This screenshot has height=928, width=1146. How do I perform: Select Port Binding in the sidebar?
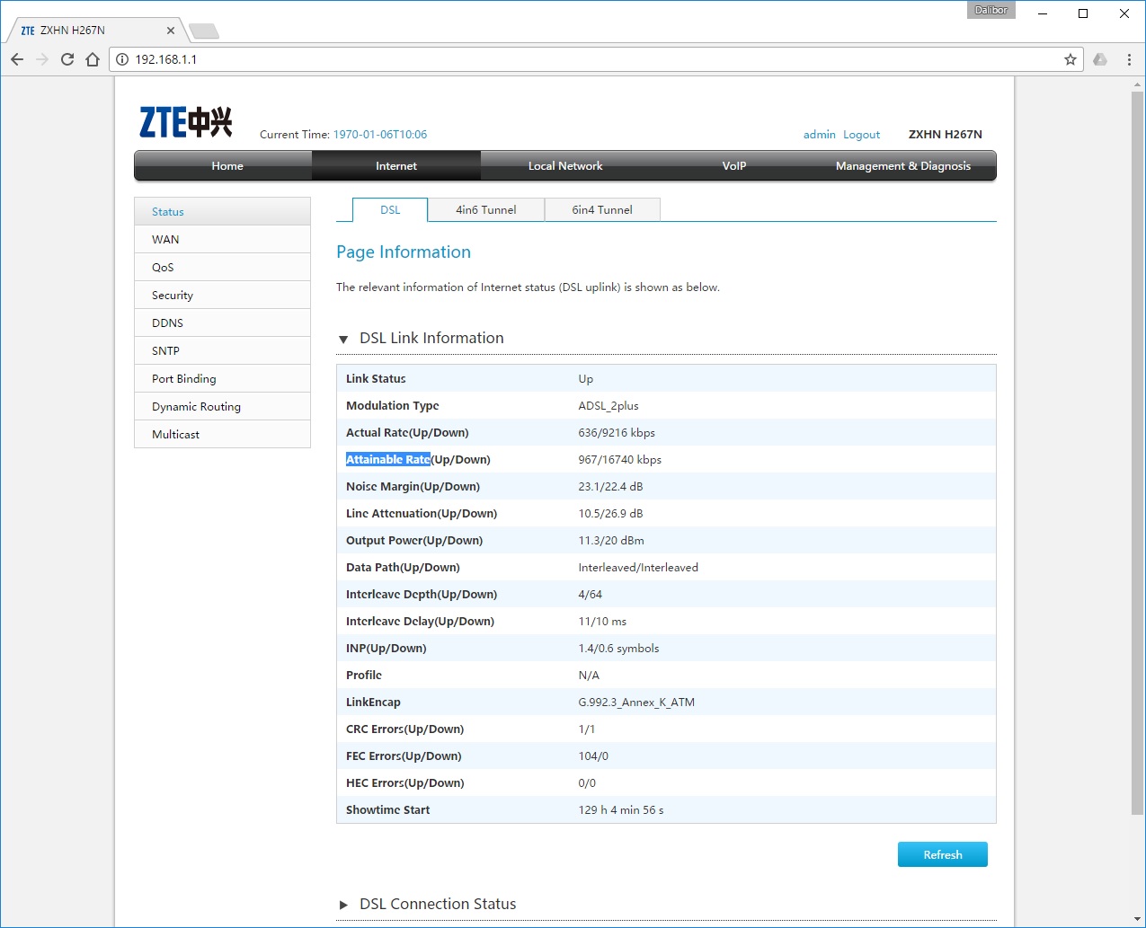point(184,379)
